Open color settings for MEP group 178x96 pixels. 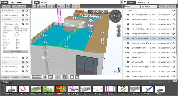23,62
